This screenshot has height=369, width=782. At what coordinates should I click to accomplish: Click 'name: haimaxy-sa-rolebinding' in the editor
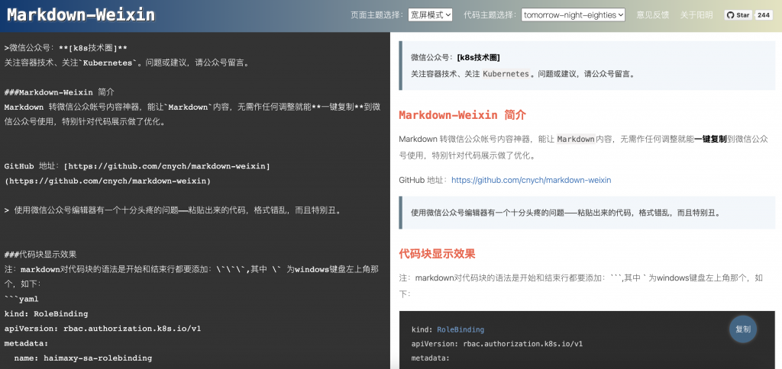[x=82, y=358]
